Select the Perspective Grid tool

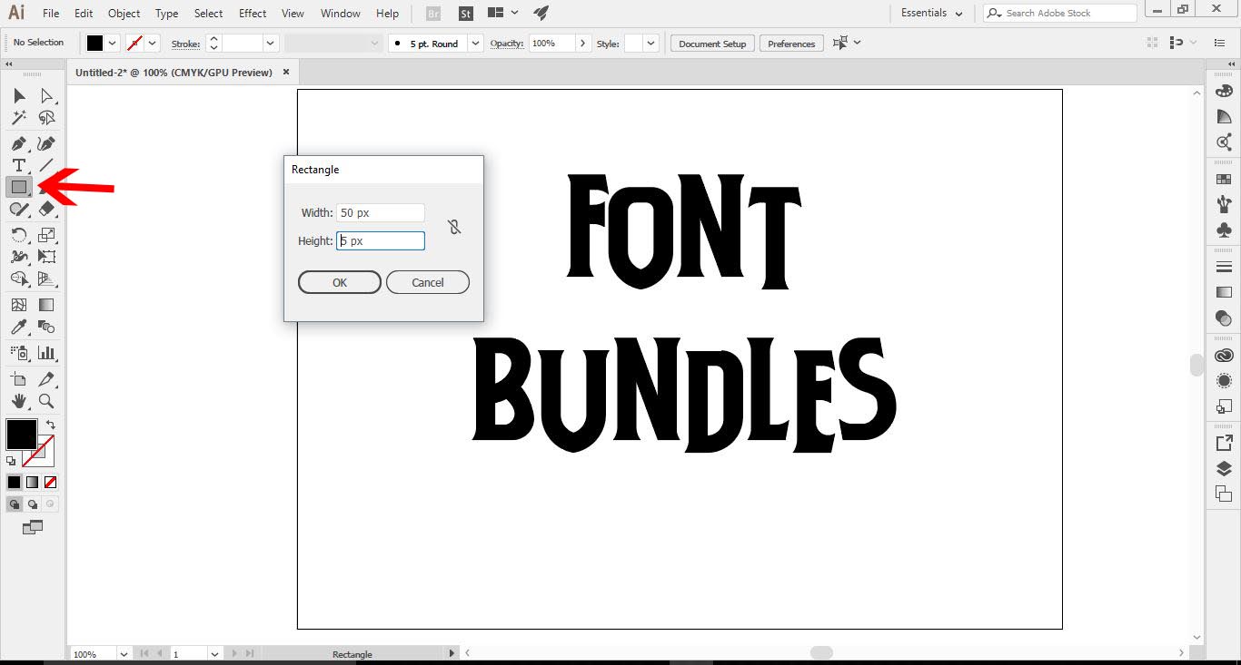point(46,279)
